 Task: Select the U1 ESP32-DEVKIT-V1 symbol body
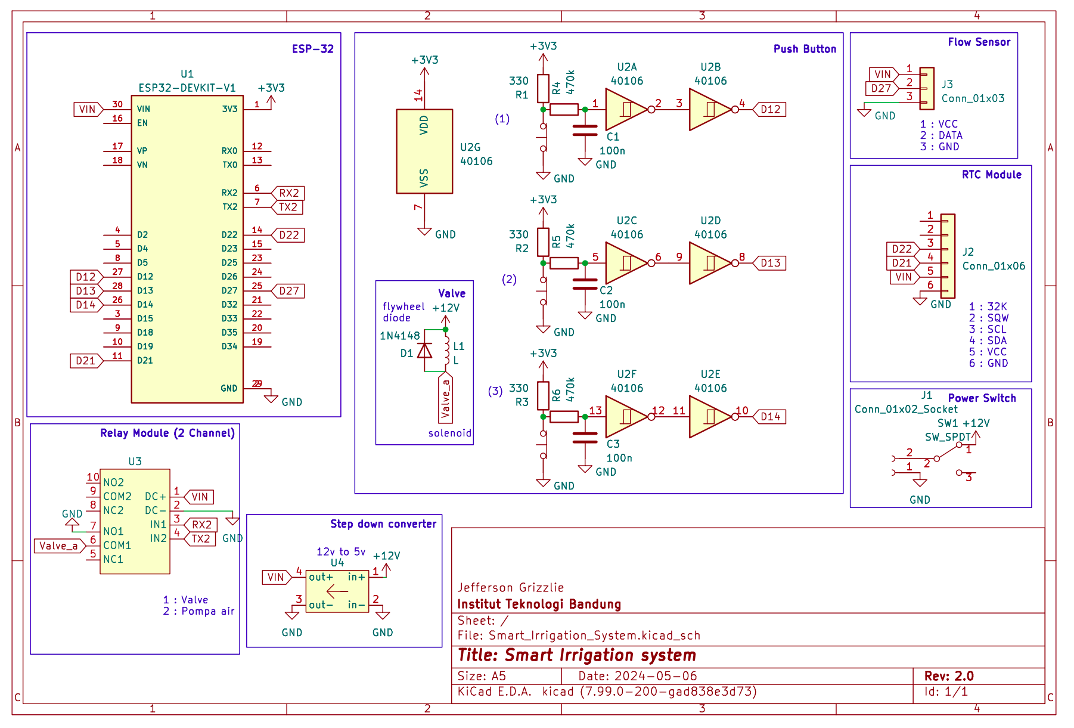187,249
